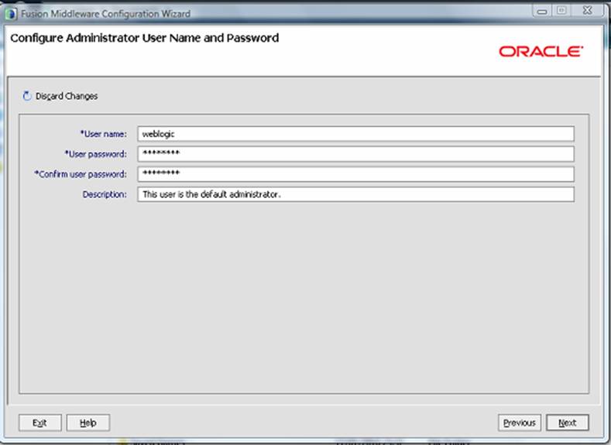Screen dimensions: 611x445
Task: Minimize the Configuration Wizard window
Action: 542,12
